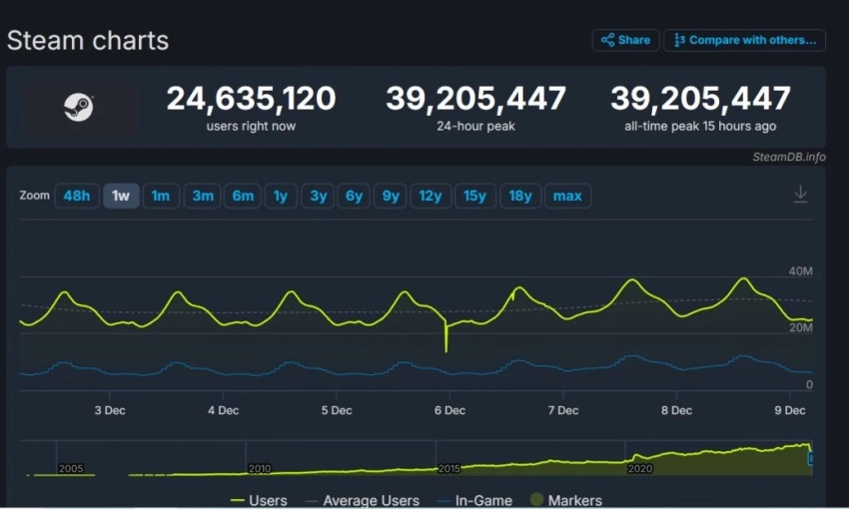Screen dimensions: 849x509
Task: Switch zoom to 1m
Action: click(x=160, y=196)
